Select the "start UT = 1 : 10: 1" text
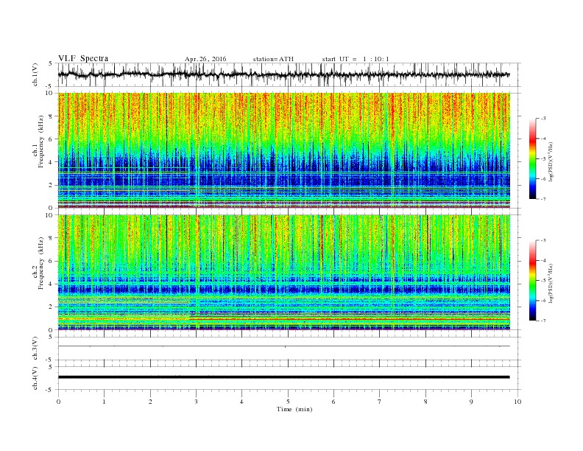583x451 pixels. [356, 59]
